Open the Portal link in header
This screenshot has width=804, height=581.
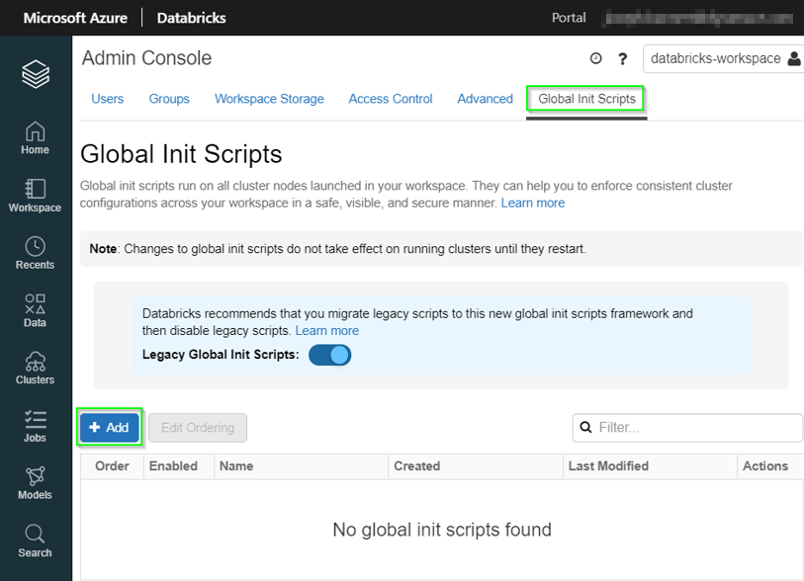tap(569, 18)
